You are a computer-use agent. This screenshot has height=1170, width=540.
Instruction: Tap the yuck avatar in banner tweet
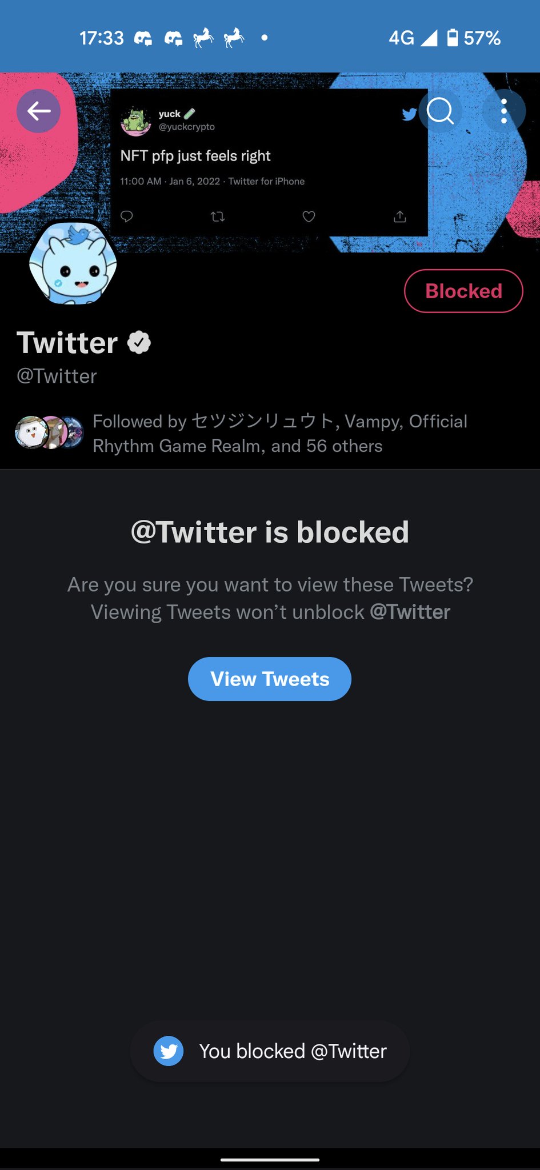pyautogui.click(x=135, y=121)
